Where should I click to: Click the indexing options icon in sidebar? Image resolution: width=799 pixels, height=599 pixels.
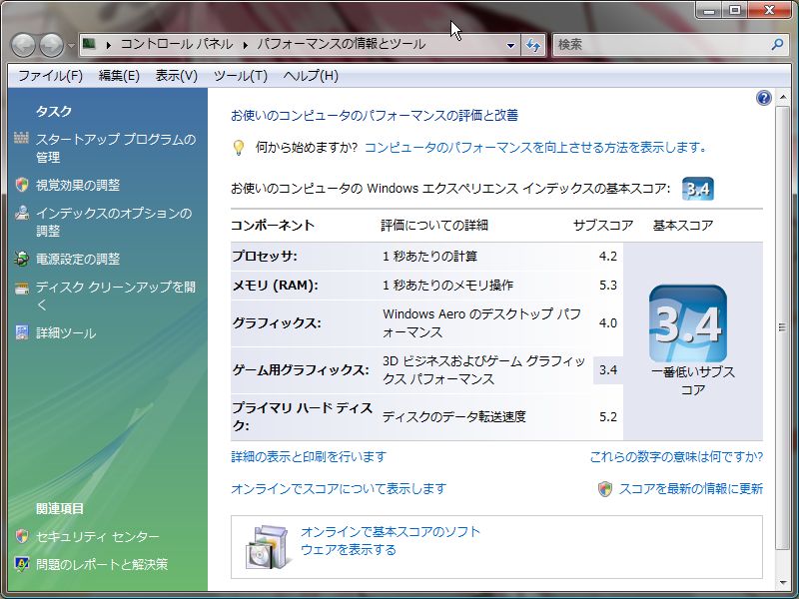tap(21, 213)
